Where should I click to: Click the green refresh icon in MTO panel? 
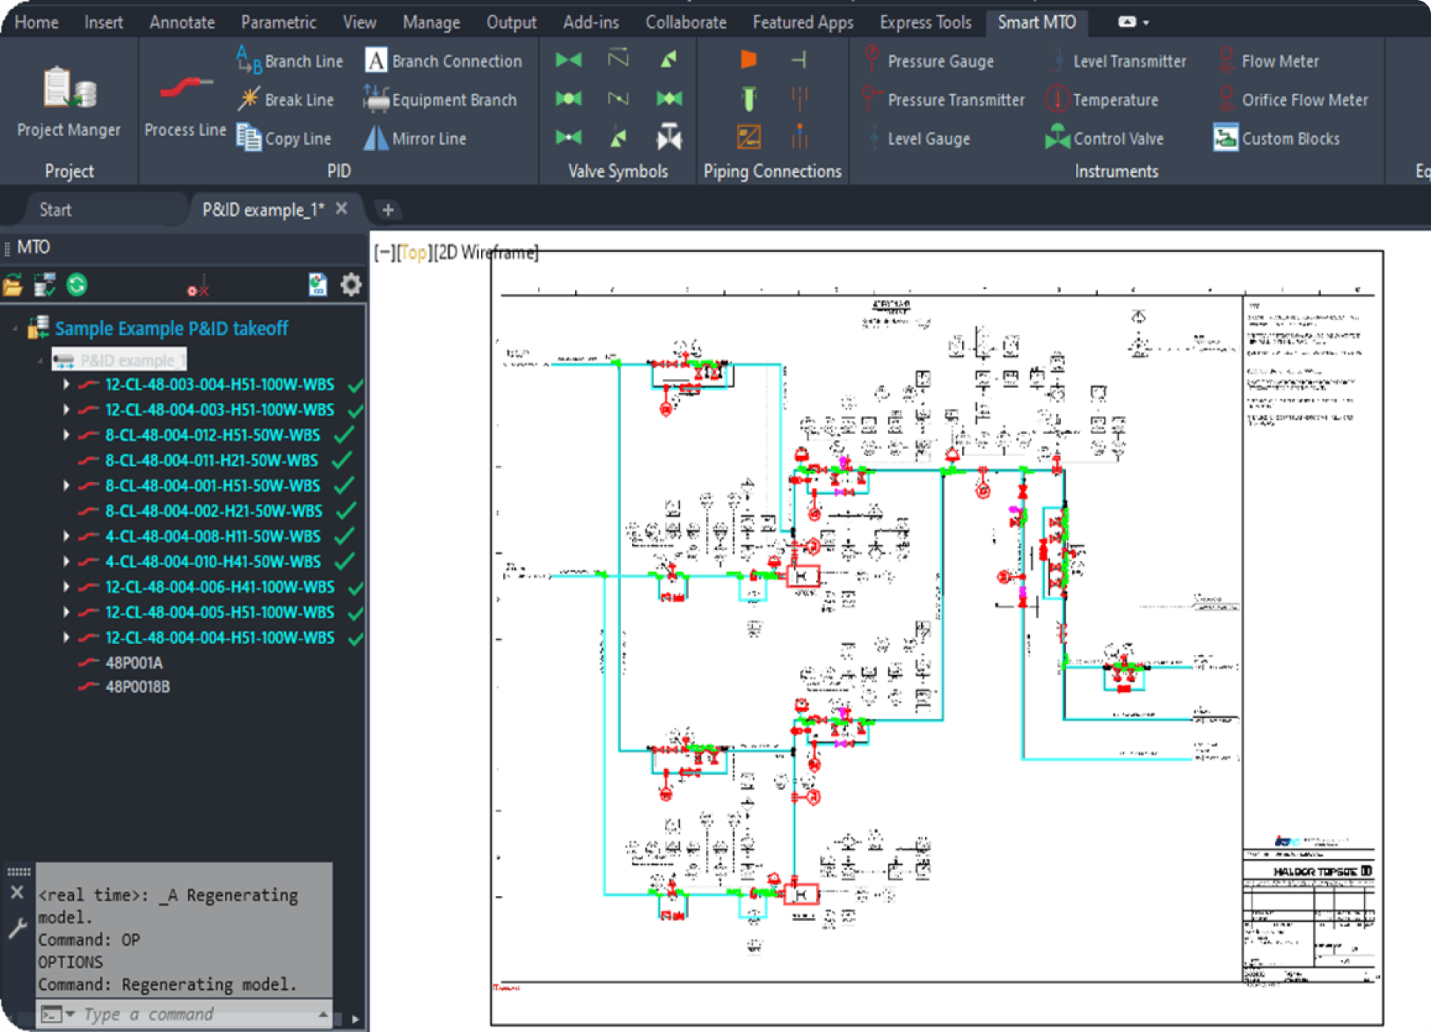coord(76,285)
